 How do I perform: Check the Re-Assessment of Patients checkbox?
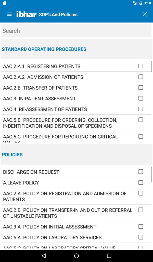tap(141, 109)
